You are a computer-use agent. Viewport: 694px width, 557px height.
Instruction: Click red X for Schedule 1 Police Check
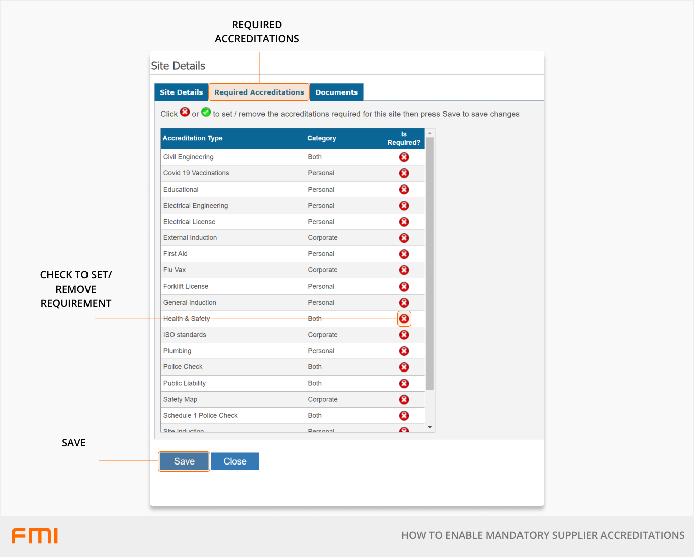point(404,416)
